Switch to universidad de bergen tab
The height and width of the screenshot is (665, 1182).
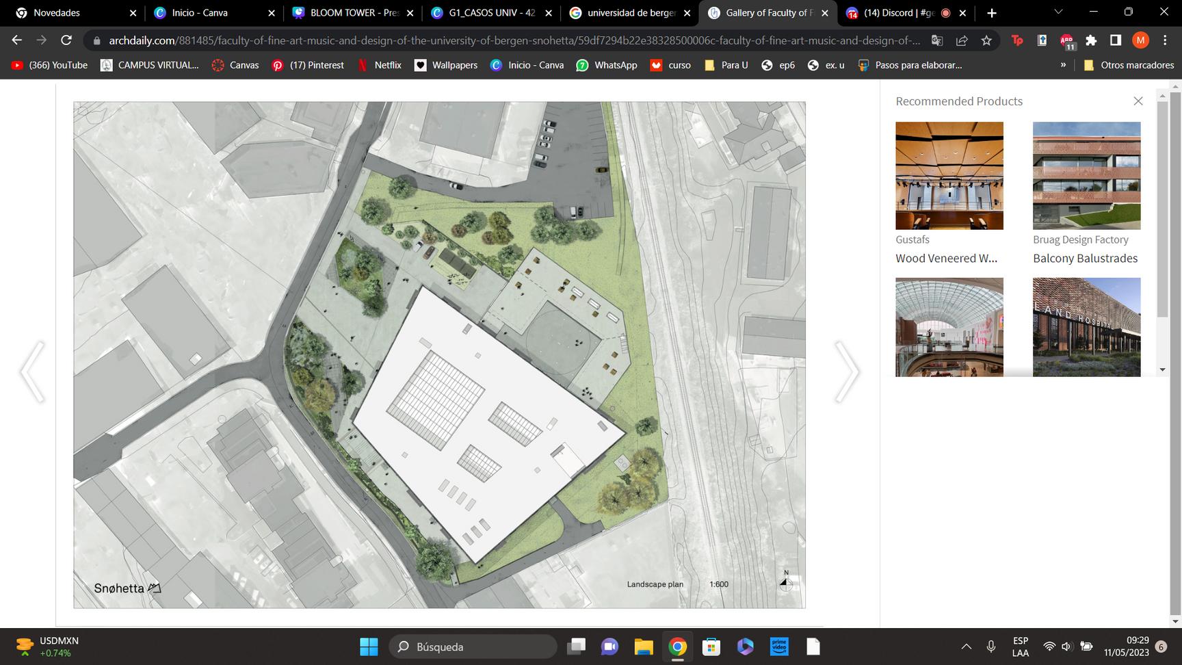(630, 13)
